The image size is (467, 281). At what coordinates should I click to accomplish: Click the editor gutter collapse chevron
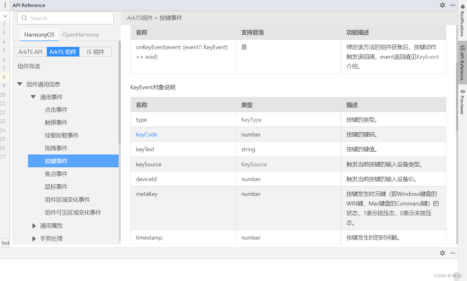5,16
